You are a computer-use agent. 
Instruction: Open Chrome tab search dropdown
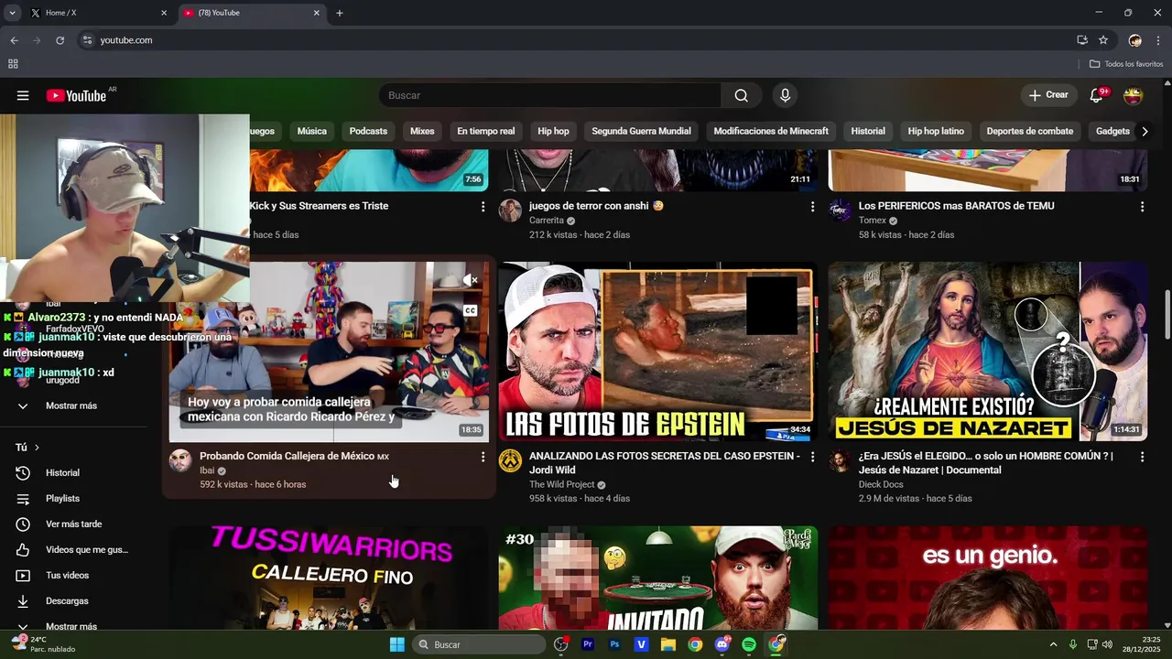click(12, 13)
